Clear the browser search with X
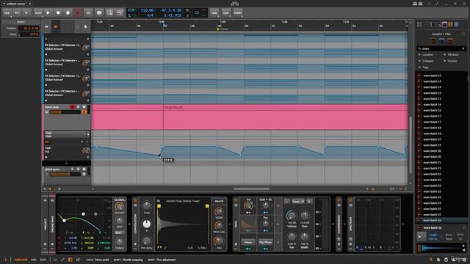The width and height of the screenshot is (470, 264). point(463,48)
